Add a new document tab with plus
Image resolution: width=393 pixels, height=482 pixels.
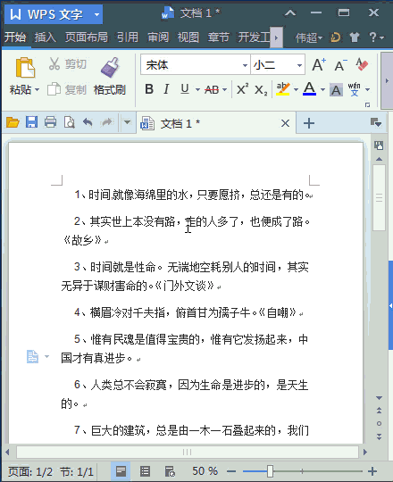point(309,123)
